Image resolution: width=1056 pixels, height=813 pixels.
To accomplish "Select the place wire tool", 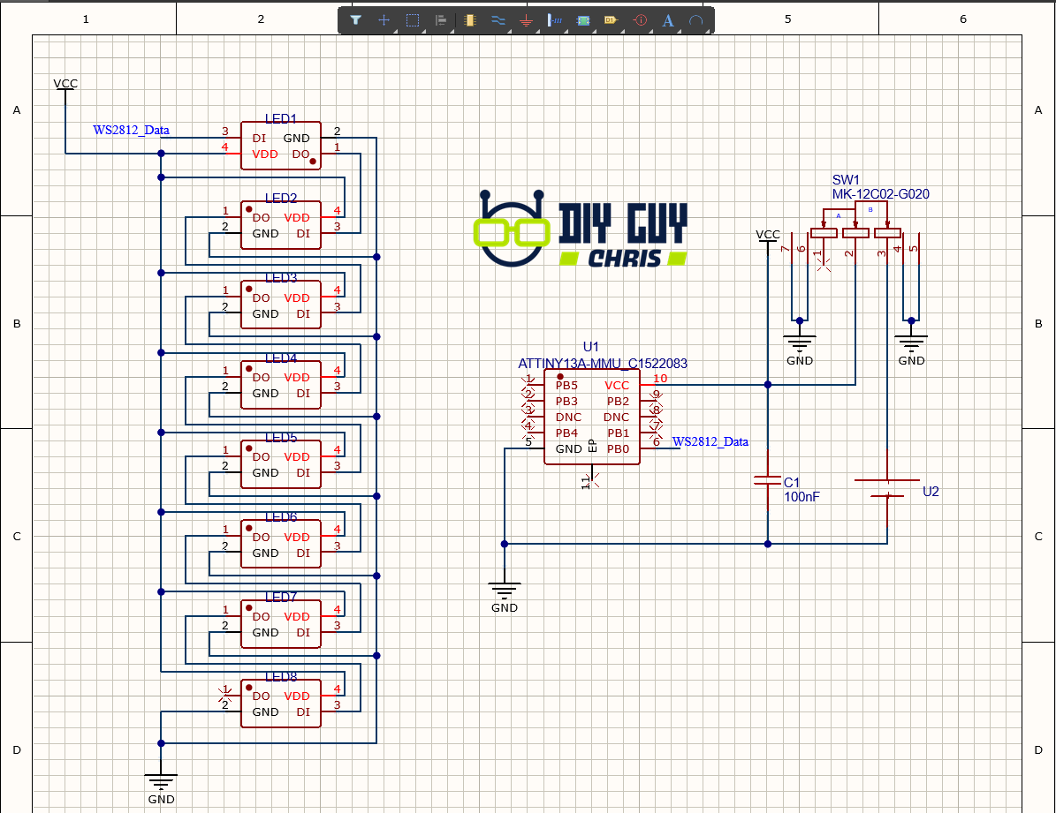I will (498, 20).
